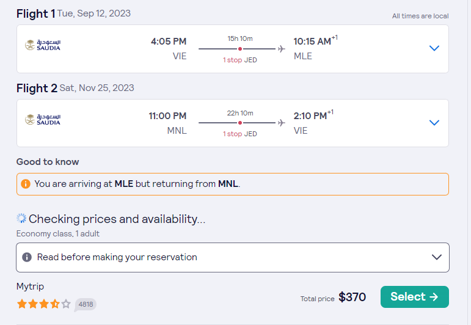
Task: Click the Flight 2 card departing MNL
Action: click(233, 123)
